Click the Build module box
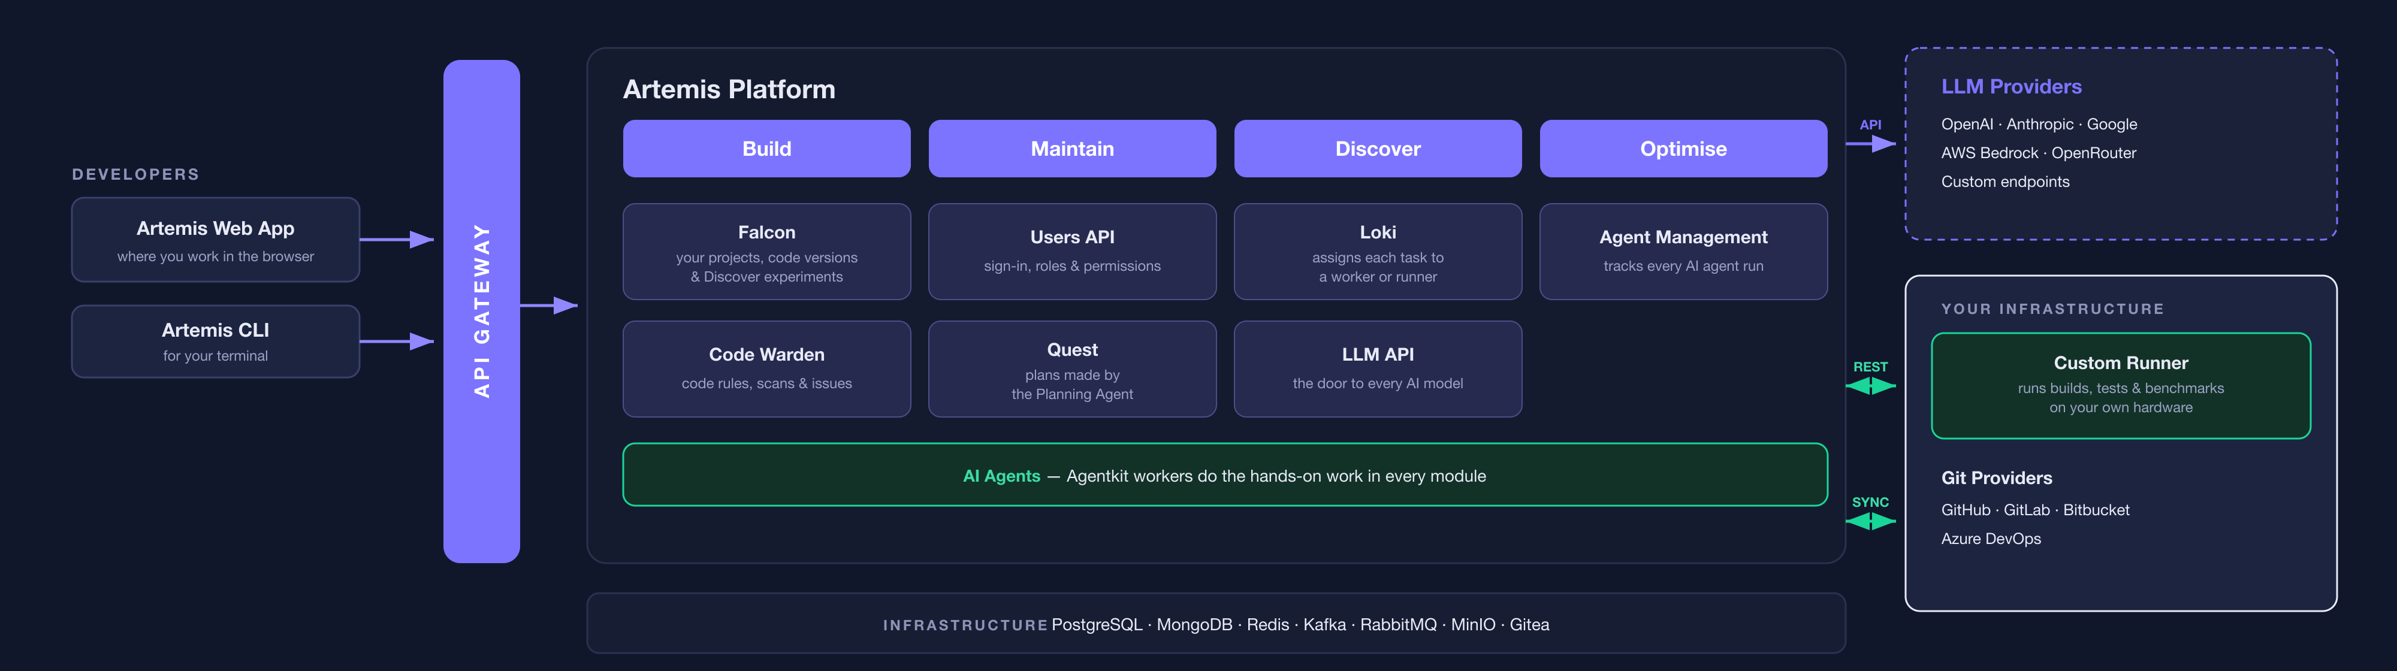This screenshot has width=2397, height=671. pos(766,149)
